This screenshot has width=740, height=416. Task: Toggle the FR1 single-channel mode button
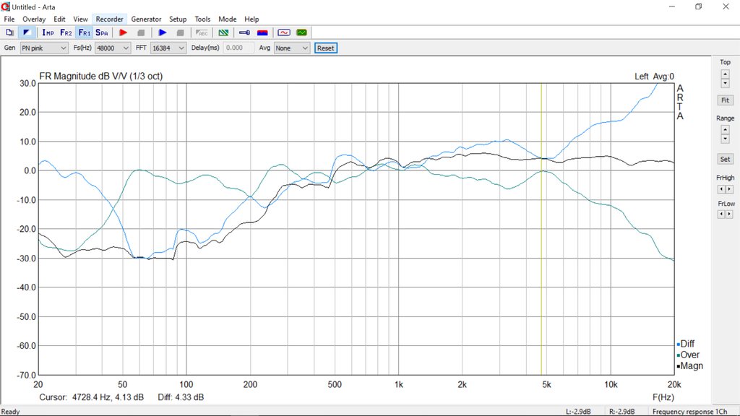point(84,32)
